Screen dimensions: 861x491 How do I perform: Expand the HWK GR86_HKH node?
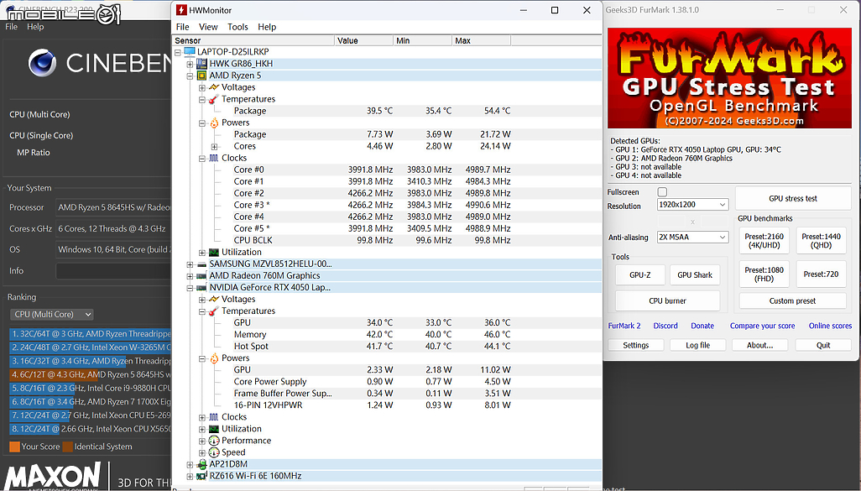pyautogui.click(x=190, y=64)
